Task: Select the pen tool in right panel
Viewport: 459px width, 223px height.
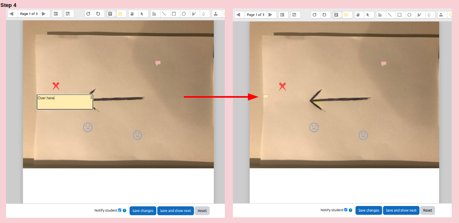Action: coord(380,15)
